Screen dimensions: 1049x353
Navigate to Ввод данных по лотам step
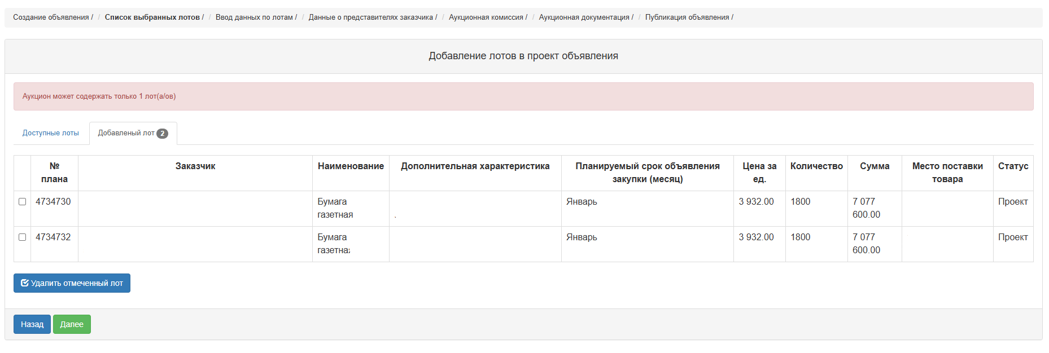pos(254,17)
